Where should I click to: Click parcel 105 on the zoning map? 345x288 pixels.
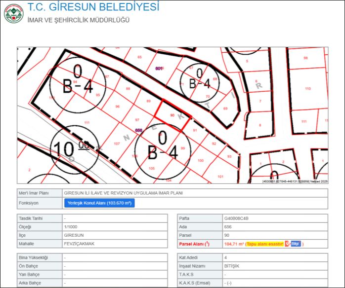[x=152, y=168]
